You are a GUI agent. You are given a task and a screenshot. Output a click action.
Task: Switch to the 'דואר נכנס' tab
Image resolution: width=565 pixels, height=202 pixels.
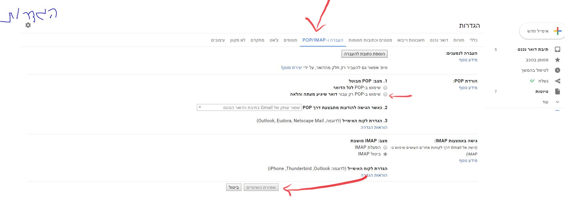(439, 40)
